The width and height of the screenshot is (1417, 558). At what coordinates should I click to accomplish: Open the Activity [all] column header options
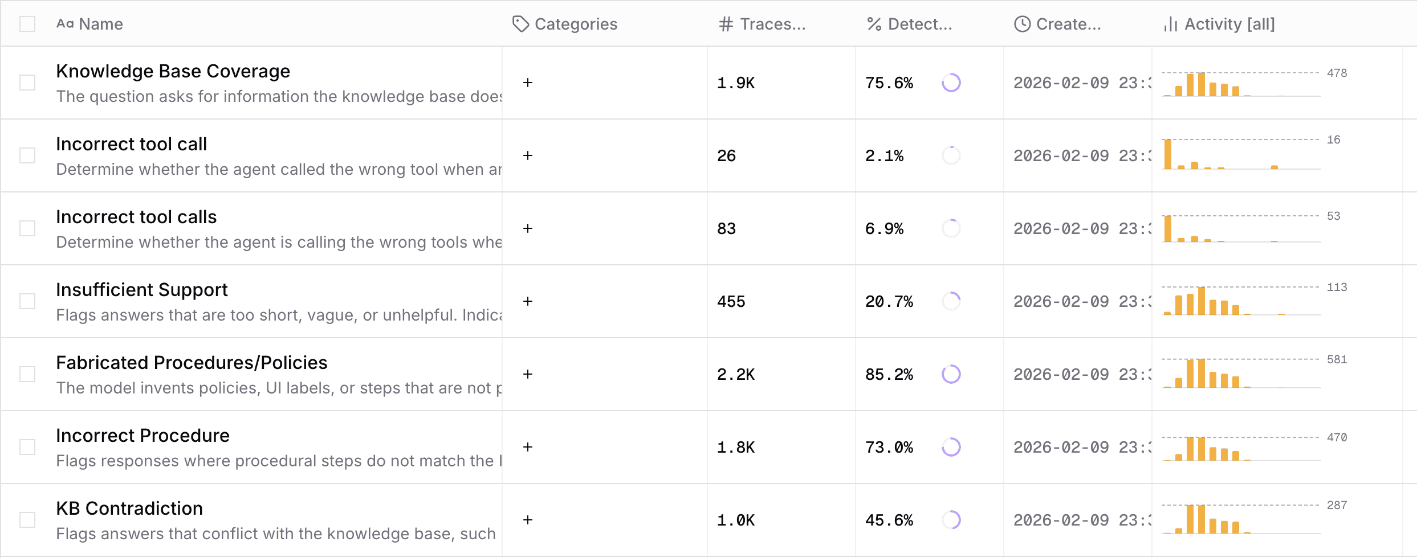coord(1229,24)
